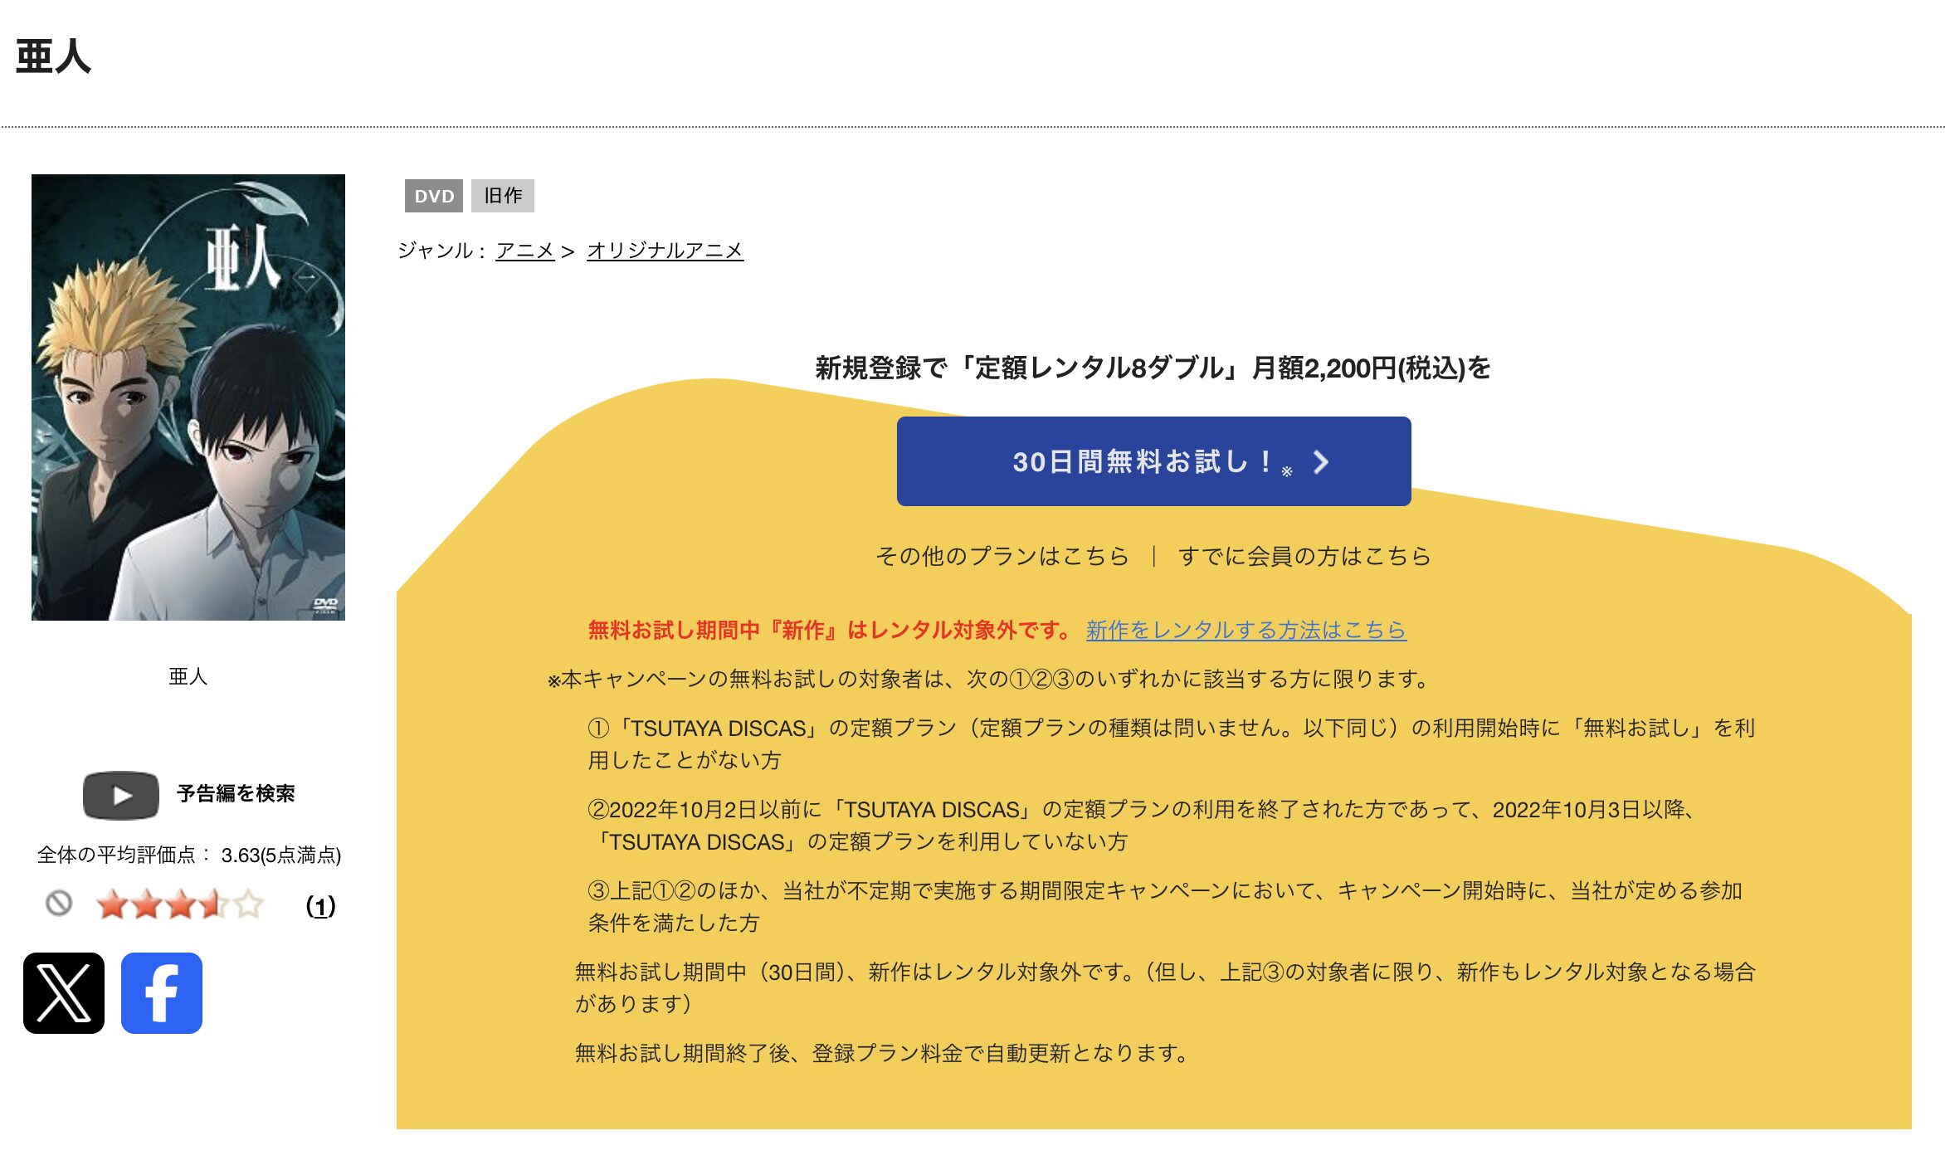
Task: Click condition ③ 期間限定キャンペーン paragraph
Action: (1165, 907)
